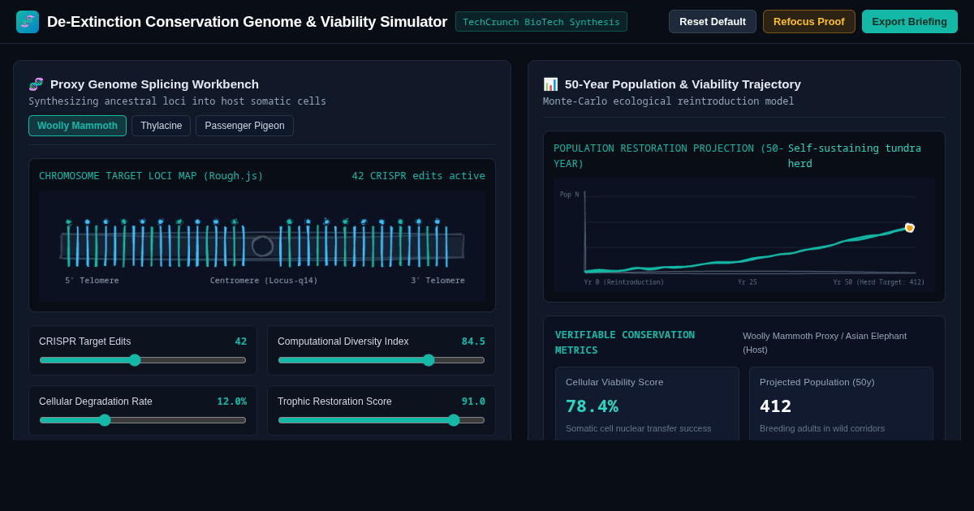The image size is (974, 511).
Task: Click the orange endpoint marker on population chart
Action: coord(910,228)
